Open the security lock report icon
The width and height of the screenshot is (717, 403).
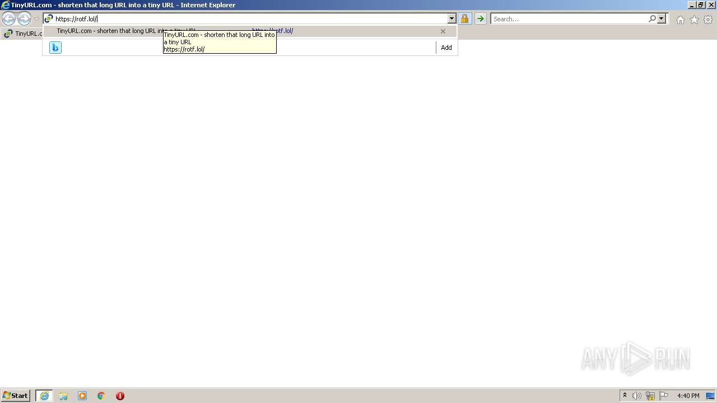coord(464,19)
